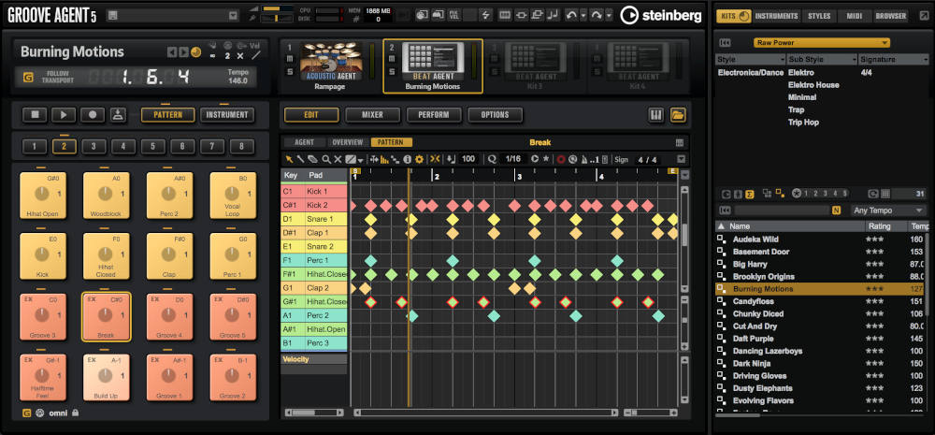Click the lightning bolt icon in top toolbar

coord(485,15)
